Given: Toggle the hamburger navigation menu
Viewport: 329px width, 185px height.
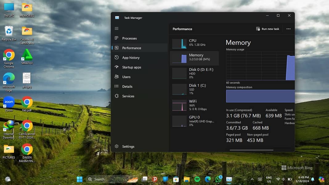Looking at the screenshot, I should click(x=116, y=29).
